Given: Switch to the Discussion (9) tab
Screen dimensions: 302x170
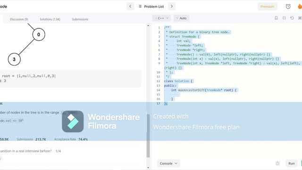Looking at the screenshot, I should point(19,19).
